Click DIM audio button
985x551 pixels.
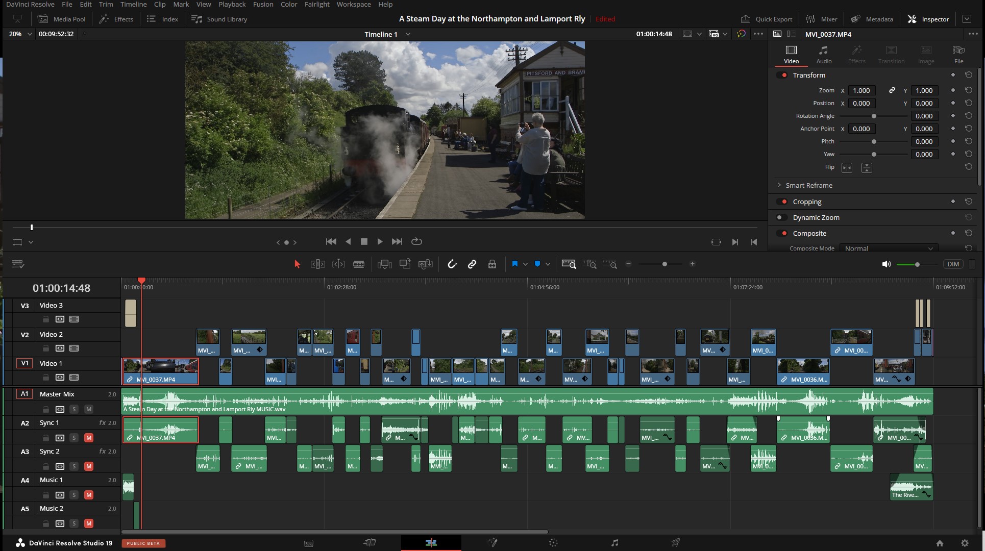pos(953,264)
